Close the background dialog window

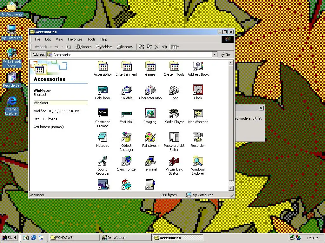pos(261,108)
